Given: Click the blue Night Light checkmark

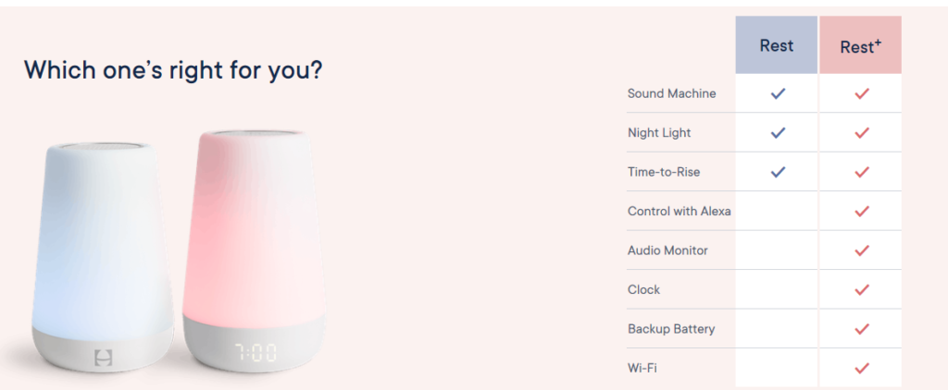Looking at the screenshot, I should (x=778, y=133).
